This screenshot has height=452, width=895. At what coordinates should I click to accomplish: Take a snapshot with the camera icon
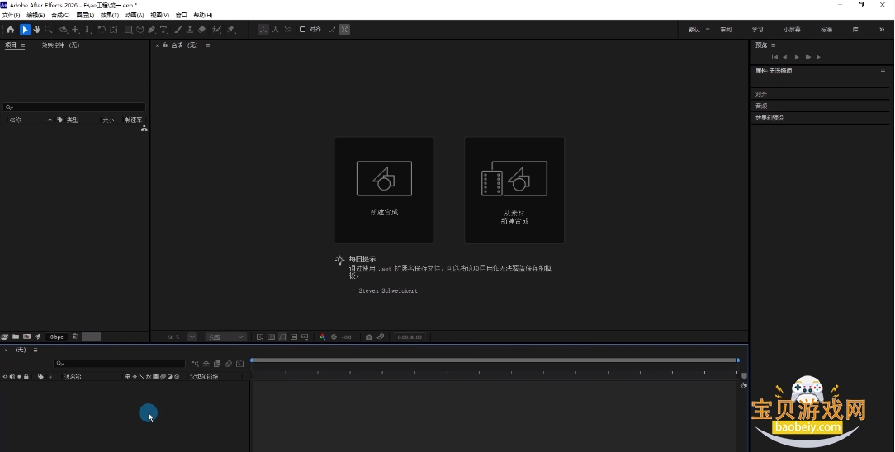coord(369,337)
